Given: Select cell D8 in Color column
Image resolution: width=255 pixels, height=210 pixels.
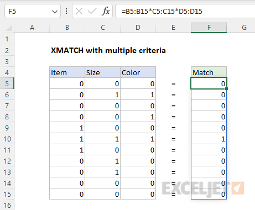Looking at the screenshot, I should click(x=138, y=117).
